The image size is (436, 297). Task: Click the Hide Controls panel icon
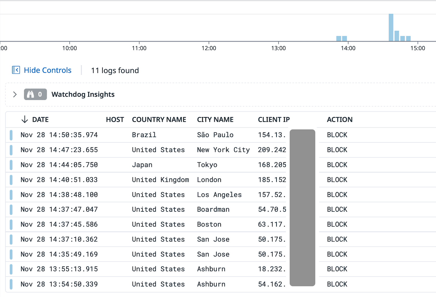point(16,70)
